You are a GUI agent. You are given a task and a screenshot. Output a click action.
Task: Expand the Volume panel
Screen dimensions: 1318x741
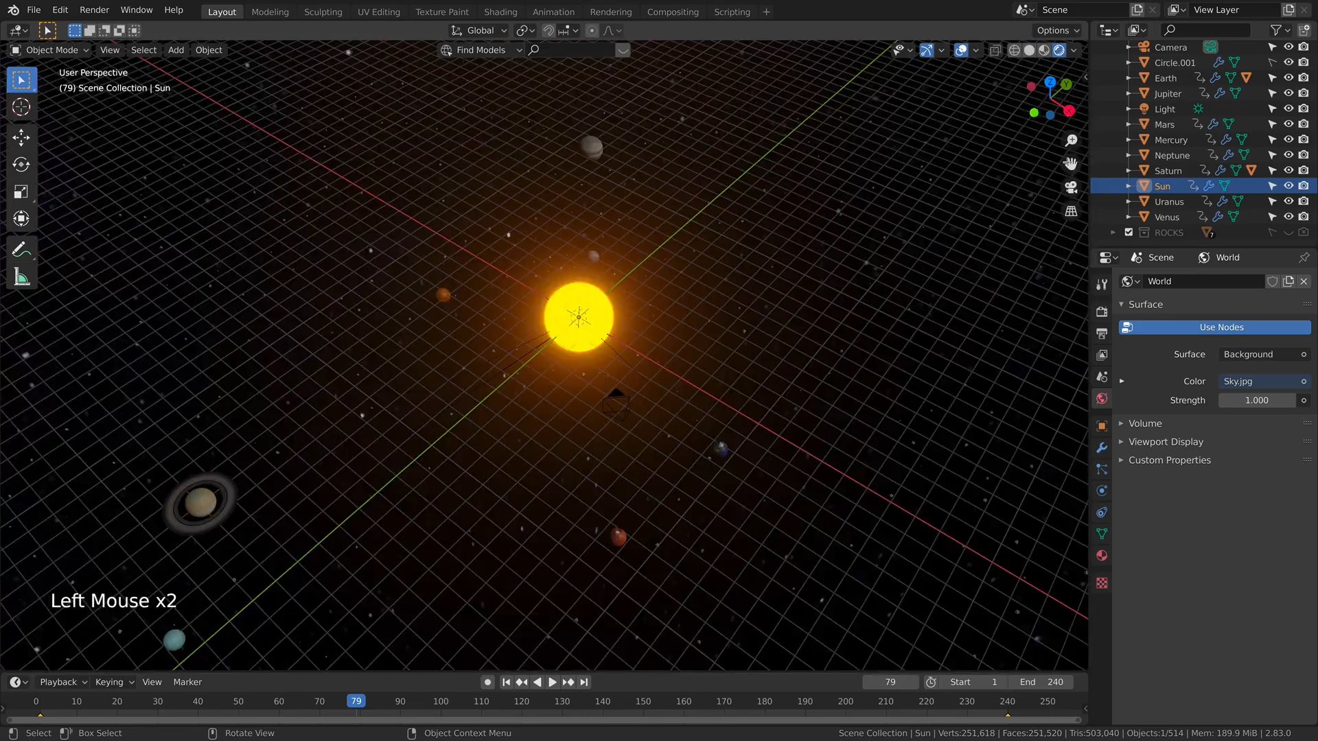pos(1145,423)
